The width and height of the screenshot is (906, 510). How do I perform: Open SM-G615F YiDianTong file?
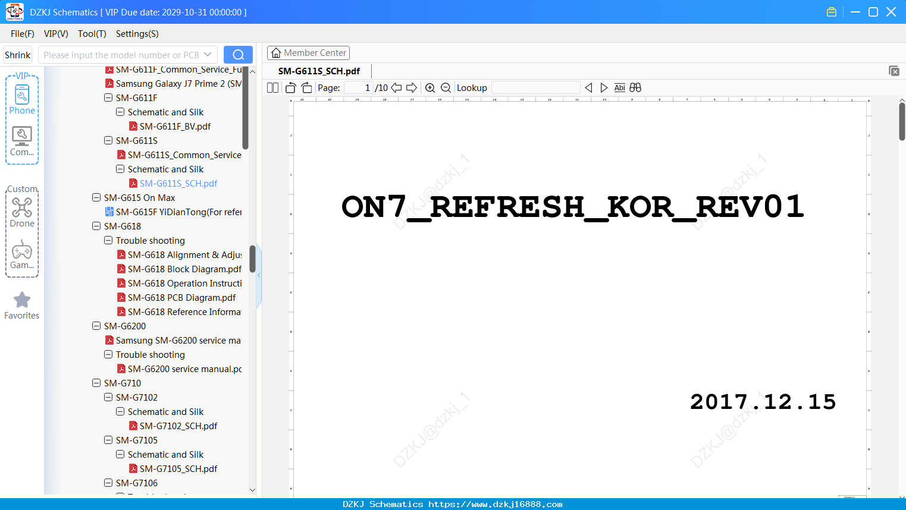(x=174, y=212)
